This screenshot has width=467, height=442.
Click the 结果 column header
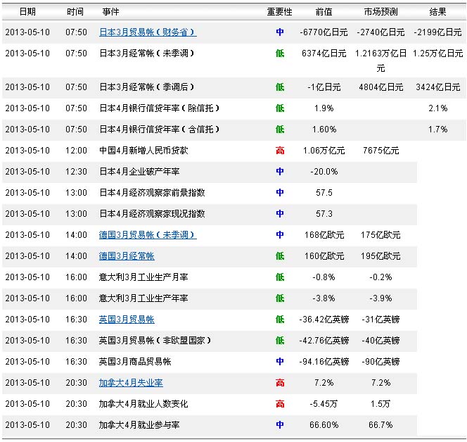[x=437, y=12]
